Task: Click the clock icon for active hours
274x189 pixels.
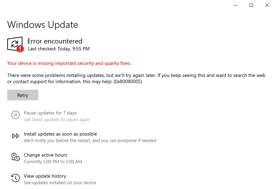Action: 16,157
